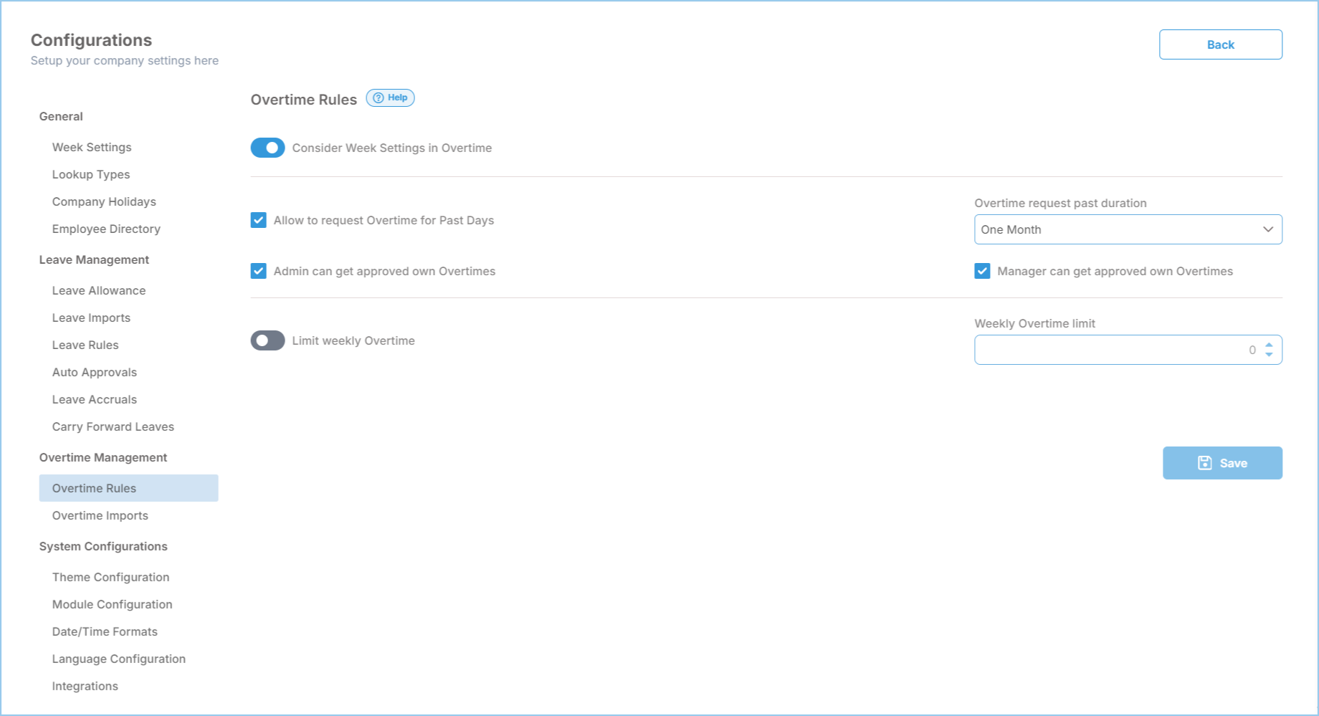
Task: Go to Leave Allowance settings
Action: 99,290
